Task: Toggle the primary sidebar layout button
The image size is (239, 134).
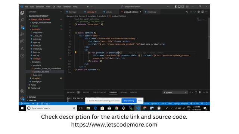Action: pyautogui.click(x=176, y=7)
